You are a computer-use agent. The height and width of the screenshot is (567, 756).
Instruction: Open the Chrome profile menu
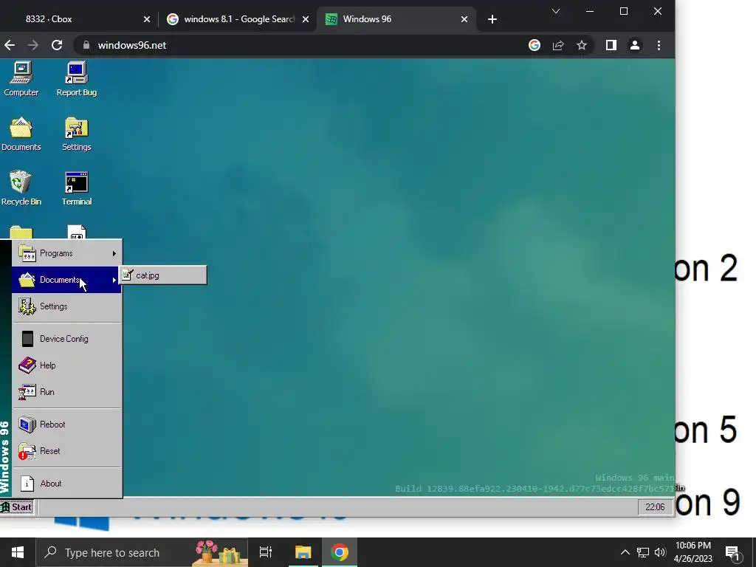tap(634, 45)
